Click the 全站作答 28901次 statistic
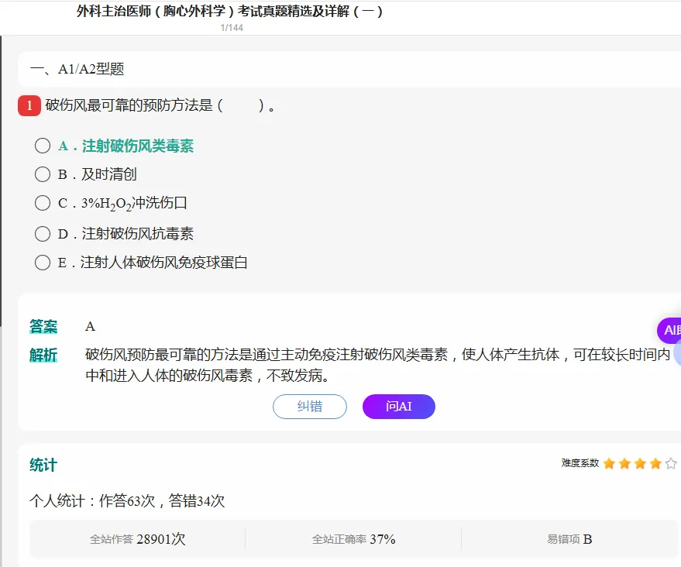 click(138, 539)
